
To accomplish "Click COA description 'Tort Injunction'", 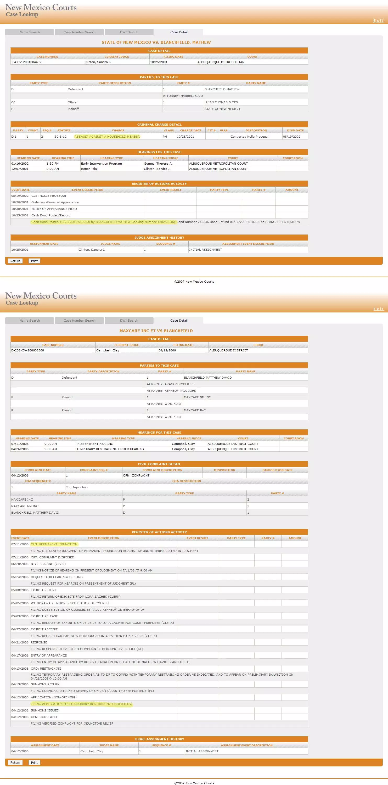I will point(77,487).
